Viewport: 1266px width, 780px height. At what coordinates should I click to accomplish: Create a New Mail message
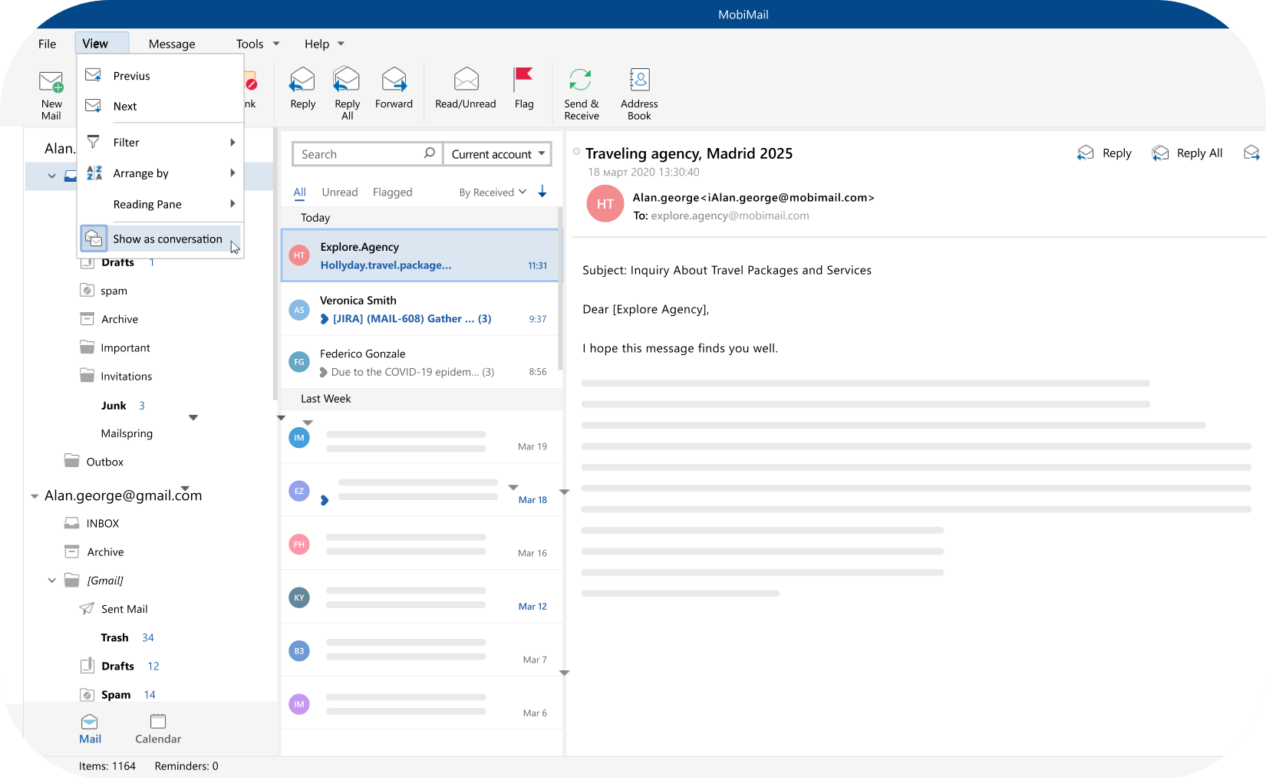pos(51,95)
